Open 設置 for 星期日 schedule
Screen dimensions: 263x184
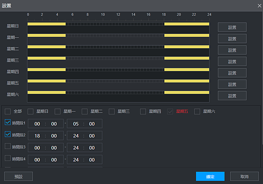pos(232,27)
